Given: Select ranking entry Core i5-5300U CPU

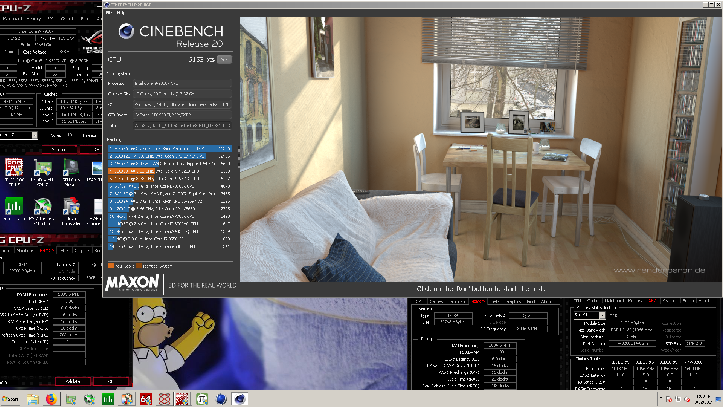Looking at the screenshot, I should point(170,246).
